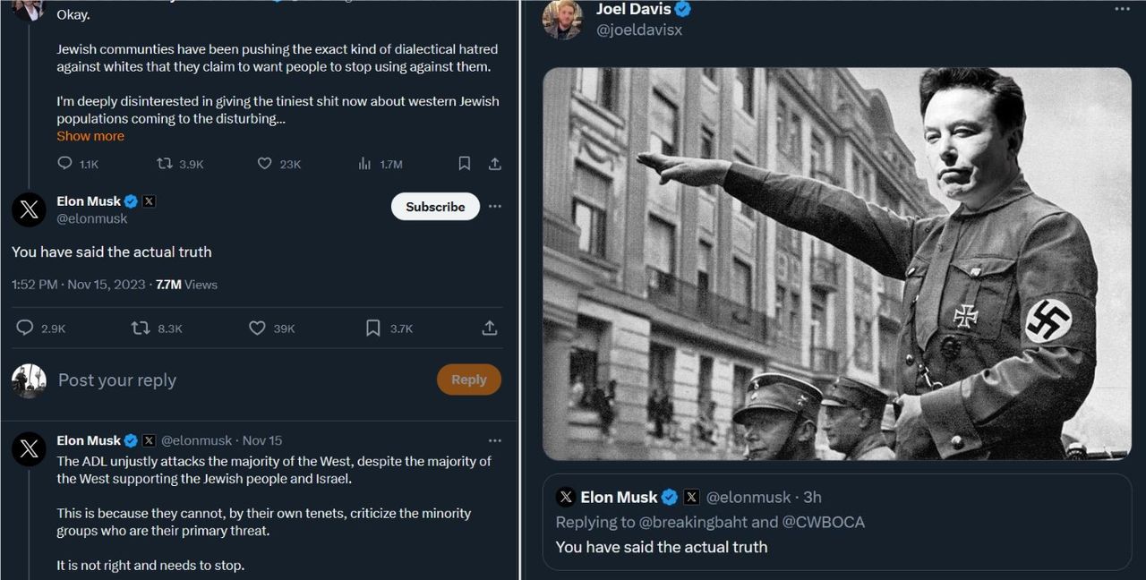1146x580 pixels.
Task: Like the post with 39K likes
Action: click(x=257, y=328)
